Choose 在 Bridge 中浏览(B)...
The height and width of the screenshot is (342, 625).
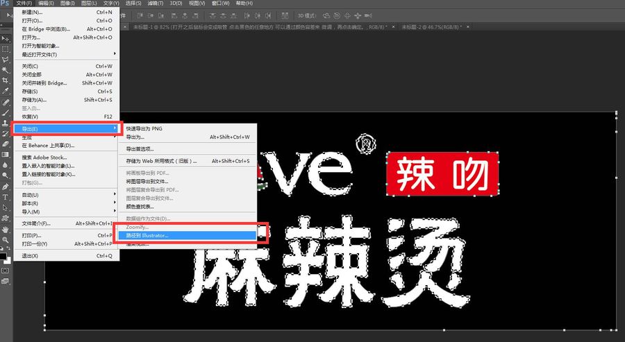[67, 28]
